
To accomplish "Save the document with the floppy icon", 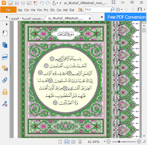I will pos(17,3).
